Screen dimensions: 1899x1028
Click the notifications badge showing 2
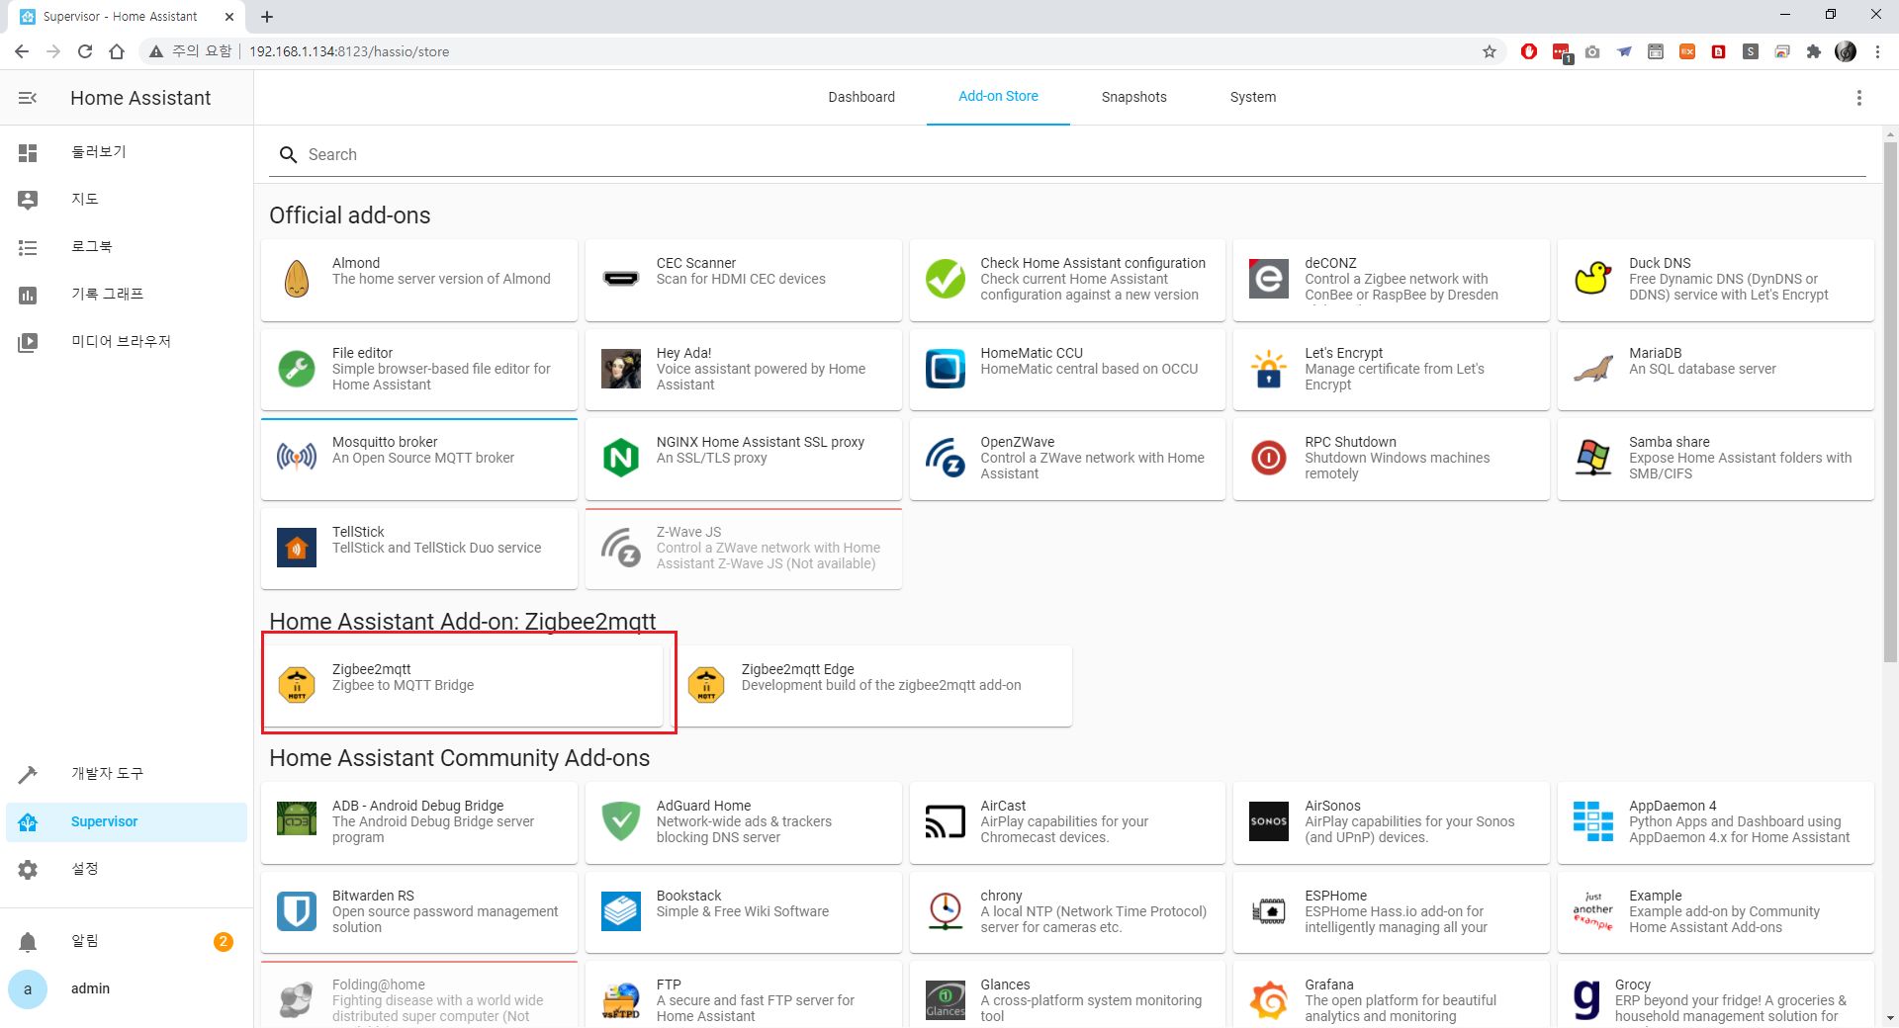pyautogui.click(x=224, y=942)
